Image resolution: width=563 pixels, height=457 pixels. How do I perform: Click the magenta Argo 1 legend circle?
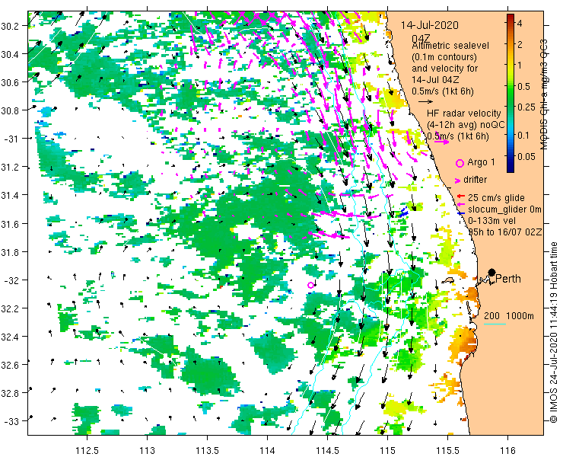[x=460, y=163]
